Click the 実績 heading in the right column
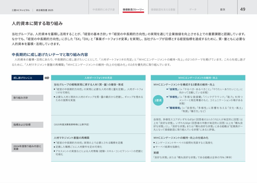The width and height of the screenshot is (257, 183). point(156,153)
